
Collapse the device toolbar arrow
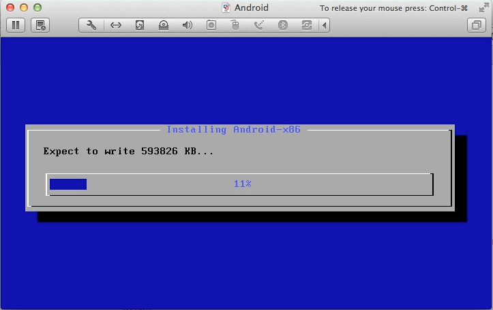[324, 25]
